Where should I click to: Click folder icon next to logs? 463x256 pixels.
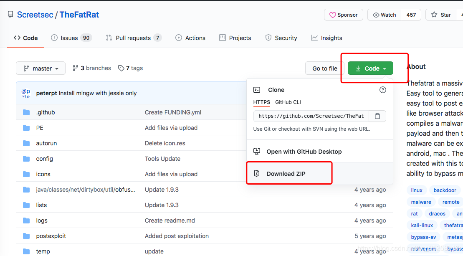click(26, 220)
